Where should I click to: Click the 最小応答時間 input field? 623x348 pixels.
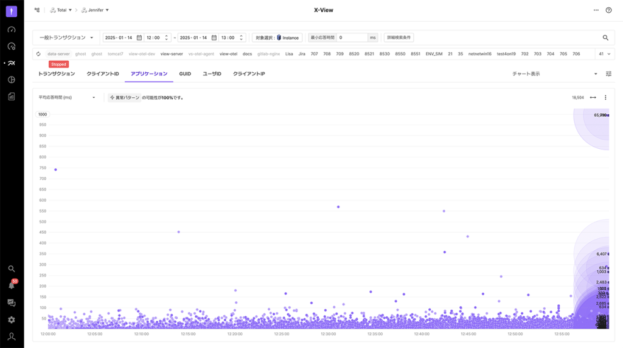click(352, 38)
